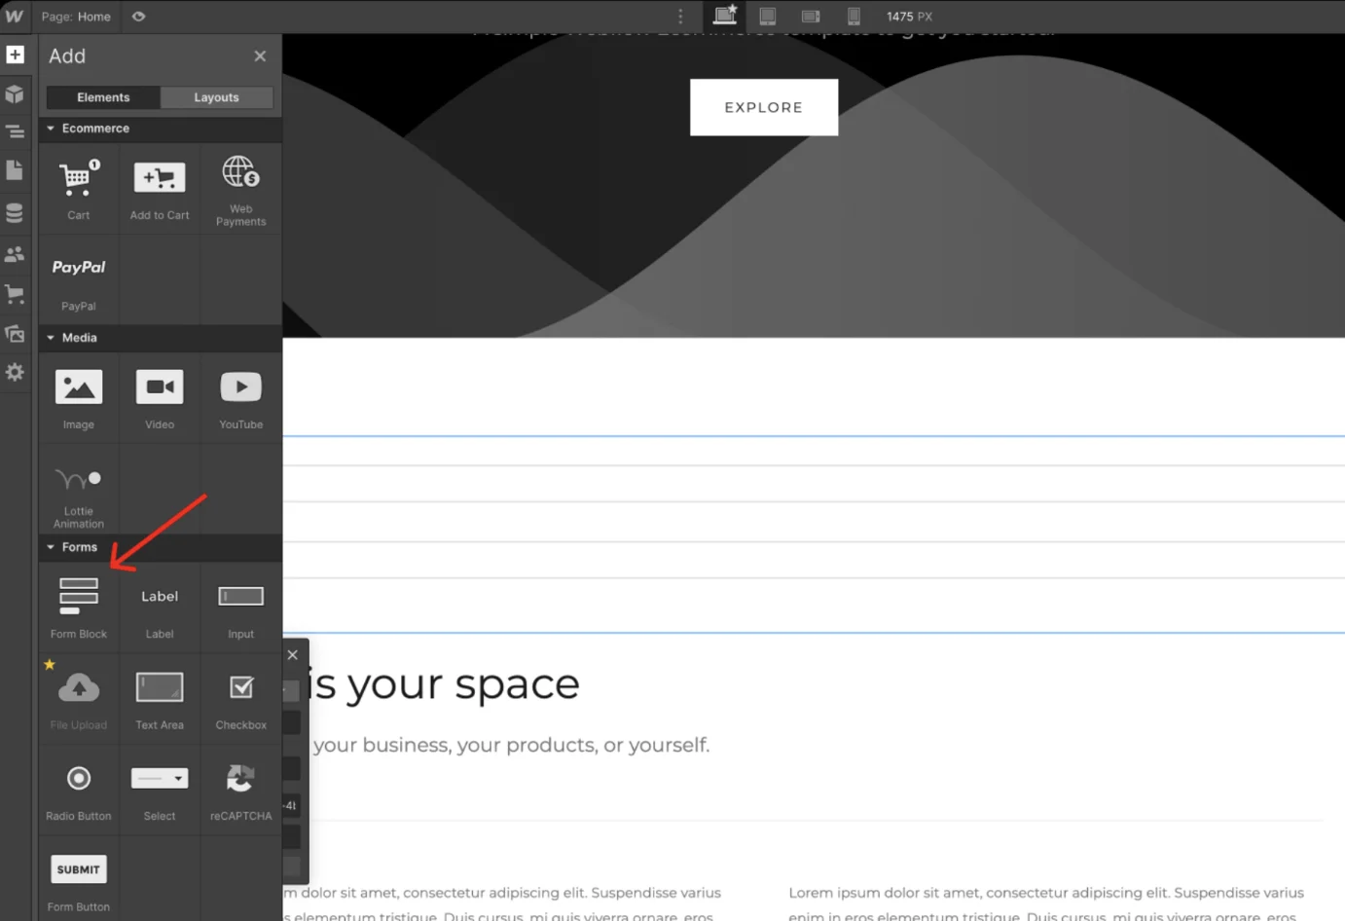Switch to tablet breakpoint view

click(767, 17)
